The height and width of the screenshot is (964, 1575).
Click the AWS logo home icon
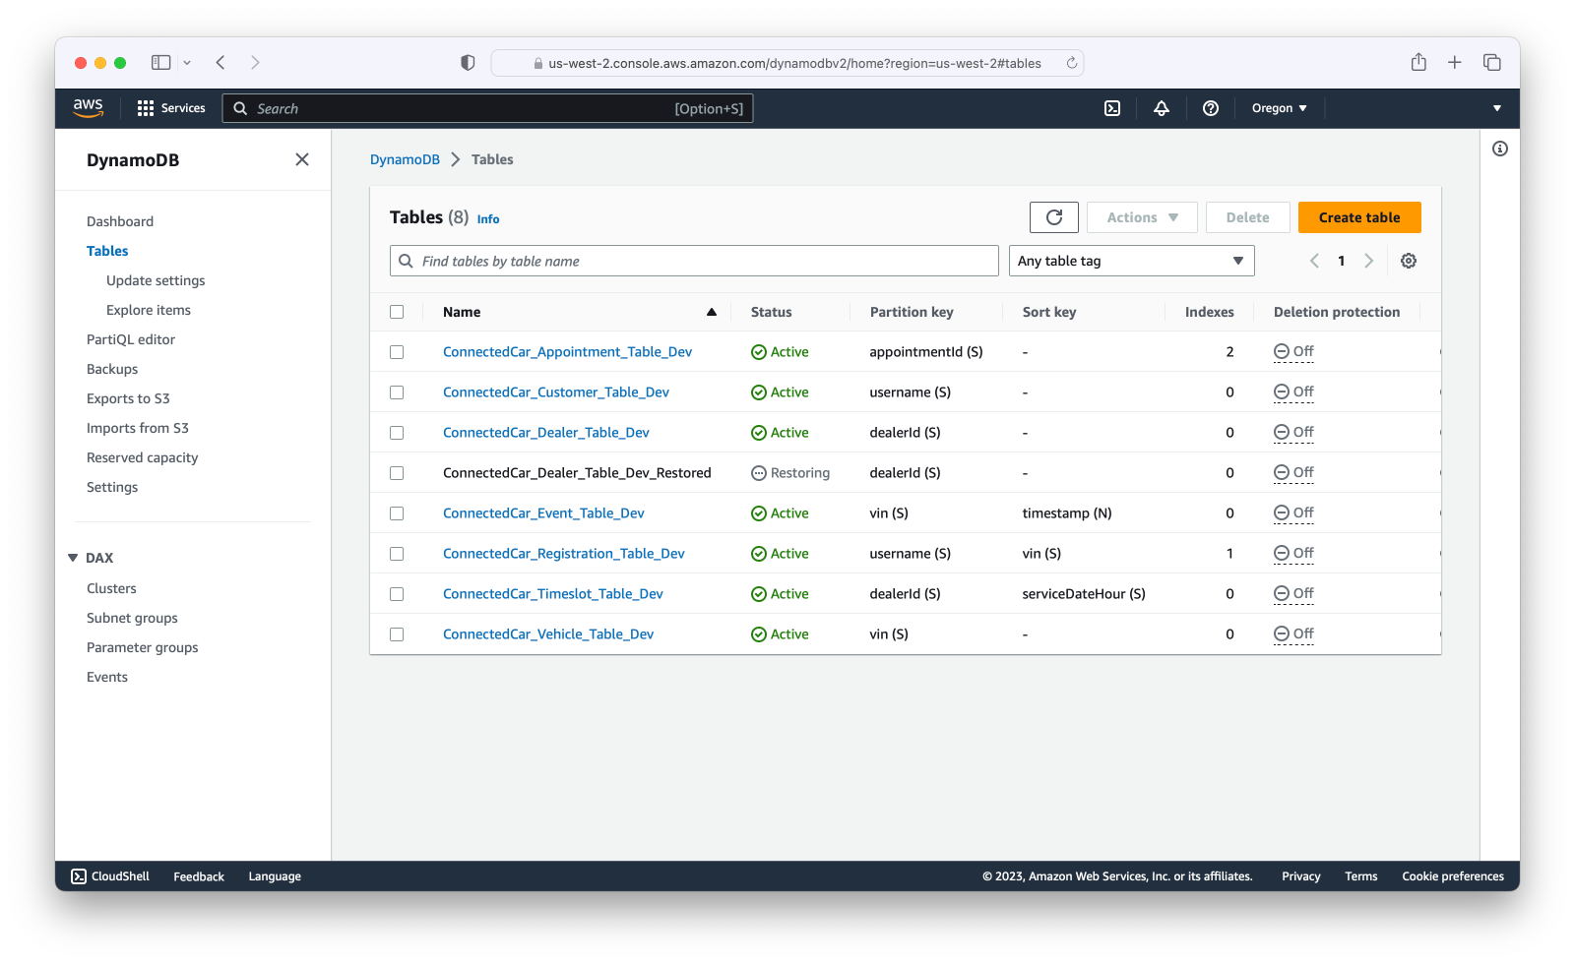(x=89, y=108)
